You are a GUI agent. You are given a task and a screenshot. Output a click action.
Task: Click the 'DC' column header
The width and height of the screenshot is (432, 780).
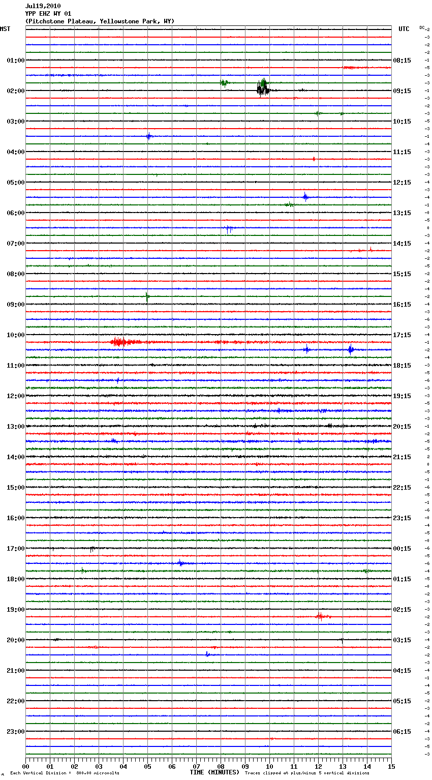click(422, 27)
